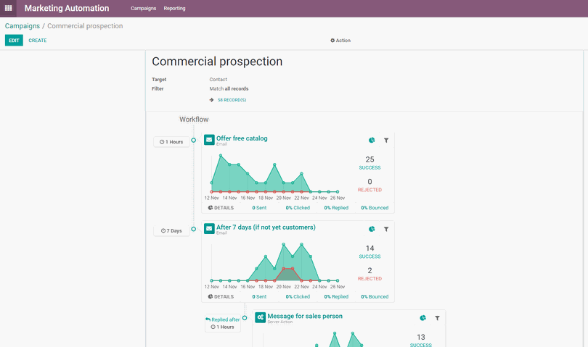Click the CREATE button
Image resolution: width=588 pixels, height=347 pixels.
[x=38, y=41]
